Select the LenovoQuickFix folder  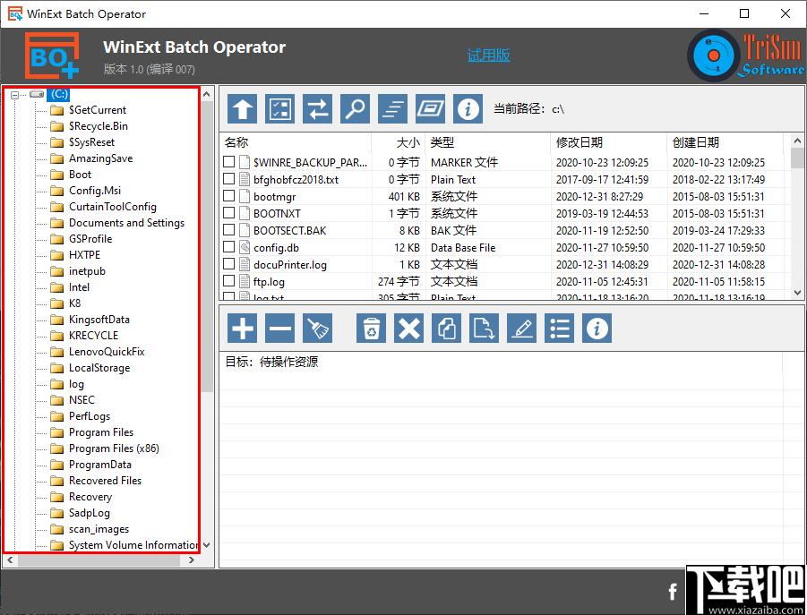coord(107,352)
